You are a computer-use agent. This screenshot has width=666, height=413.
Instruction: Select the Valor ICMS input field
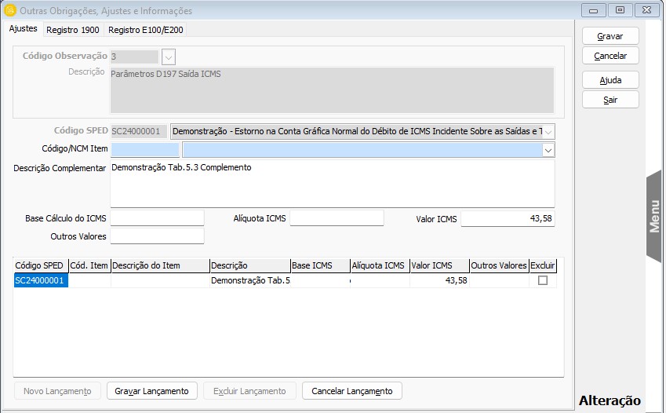tap(507, 218)
